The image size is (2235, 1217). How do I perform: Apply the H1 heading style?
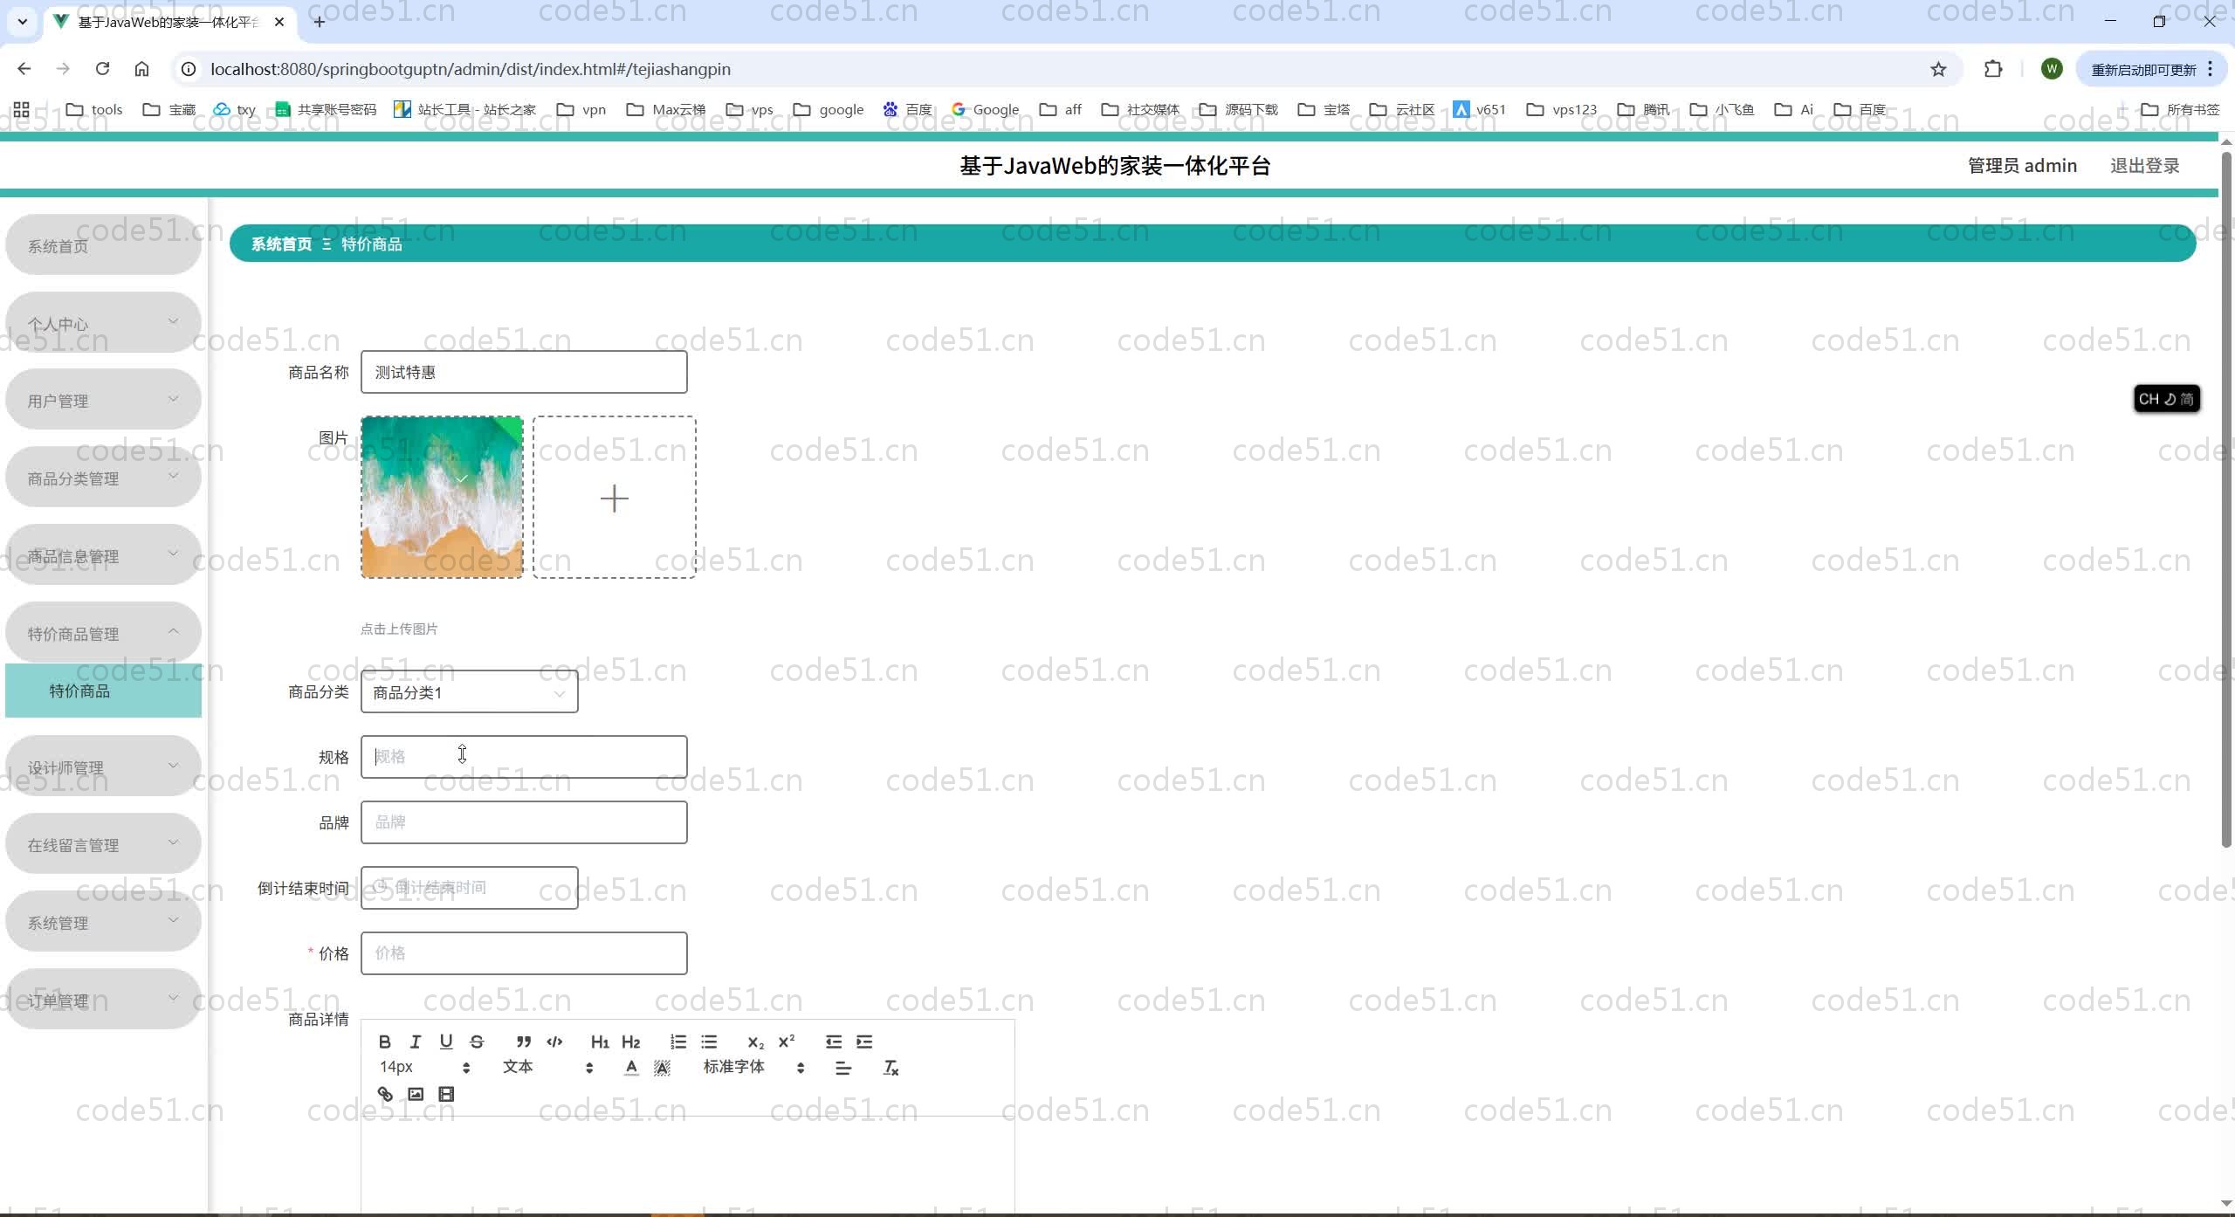(x=600, y=1042)
